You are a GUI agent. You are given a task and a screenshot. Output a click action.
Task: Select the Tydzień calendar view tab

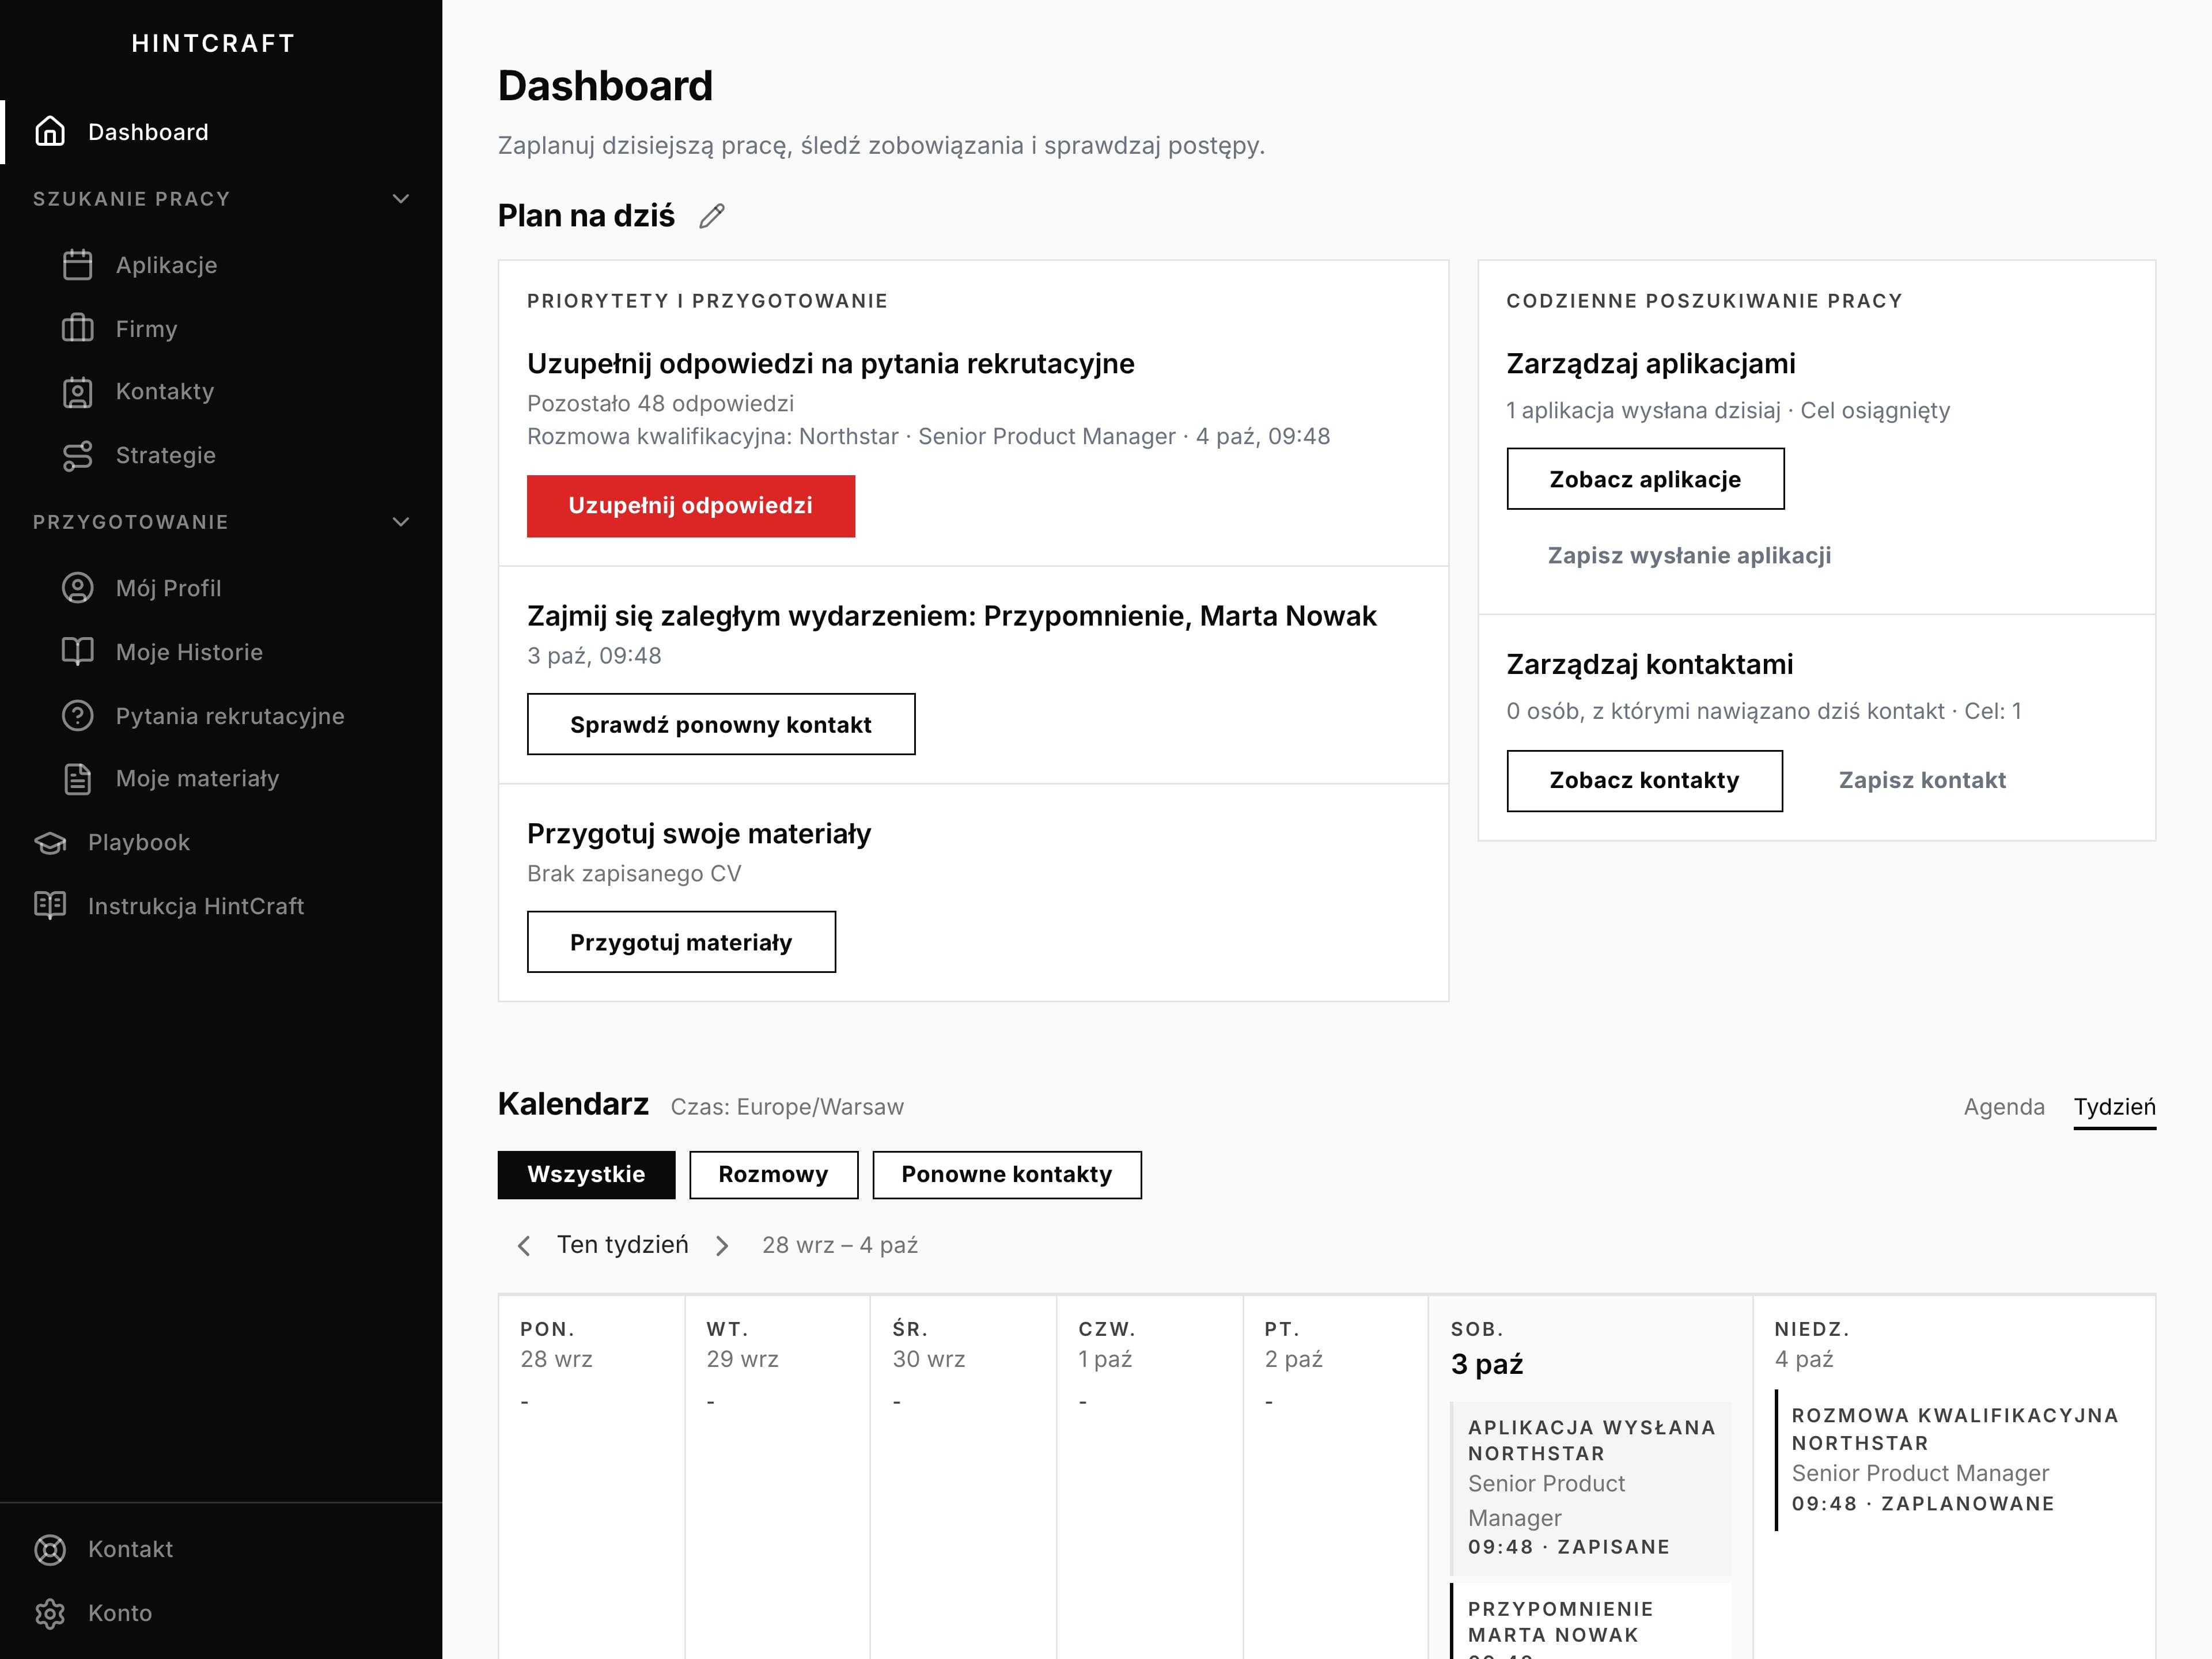point(2114,1107)
